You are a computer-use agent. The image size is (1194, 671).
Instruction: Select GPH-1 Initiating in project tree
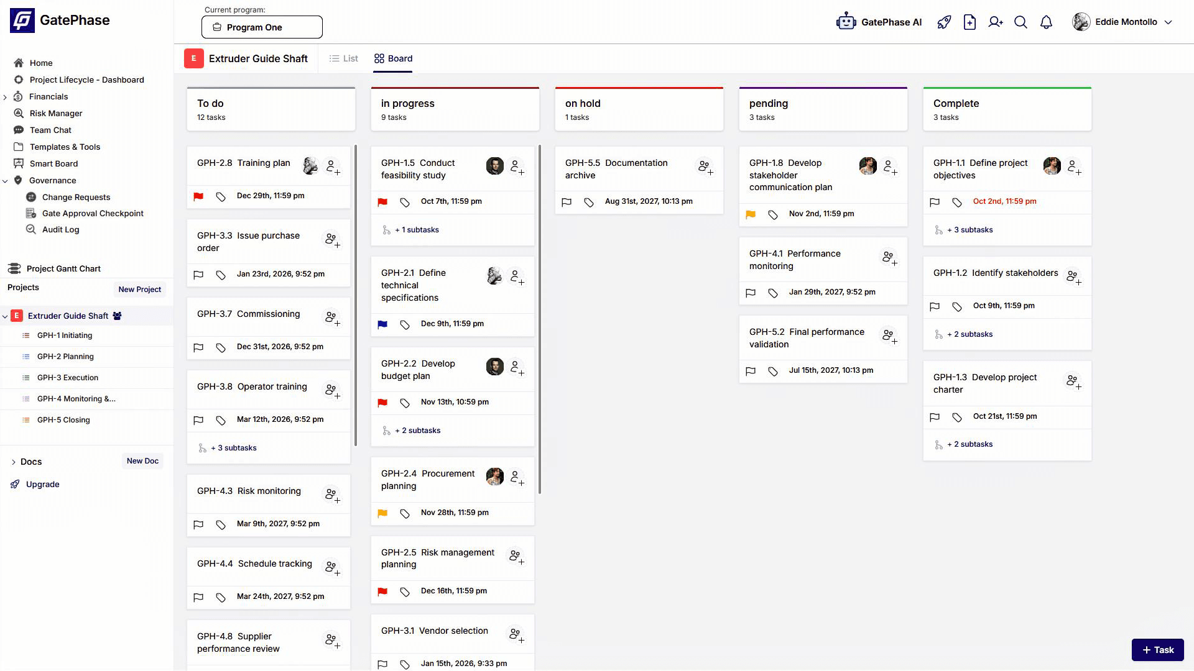pos(65,335)
